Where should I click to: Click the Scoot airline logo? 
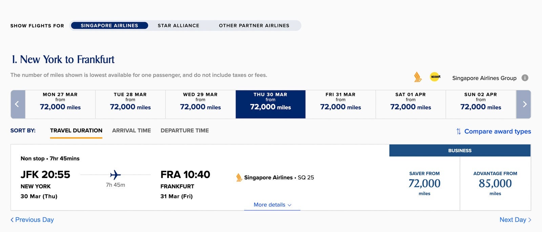coord(435,77)
